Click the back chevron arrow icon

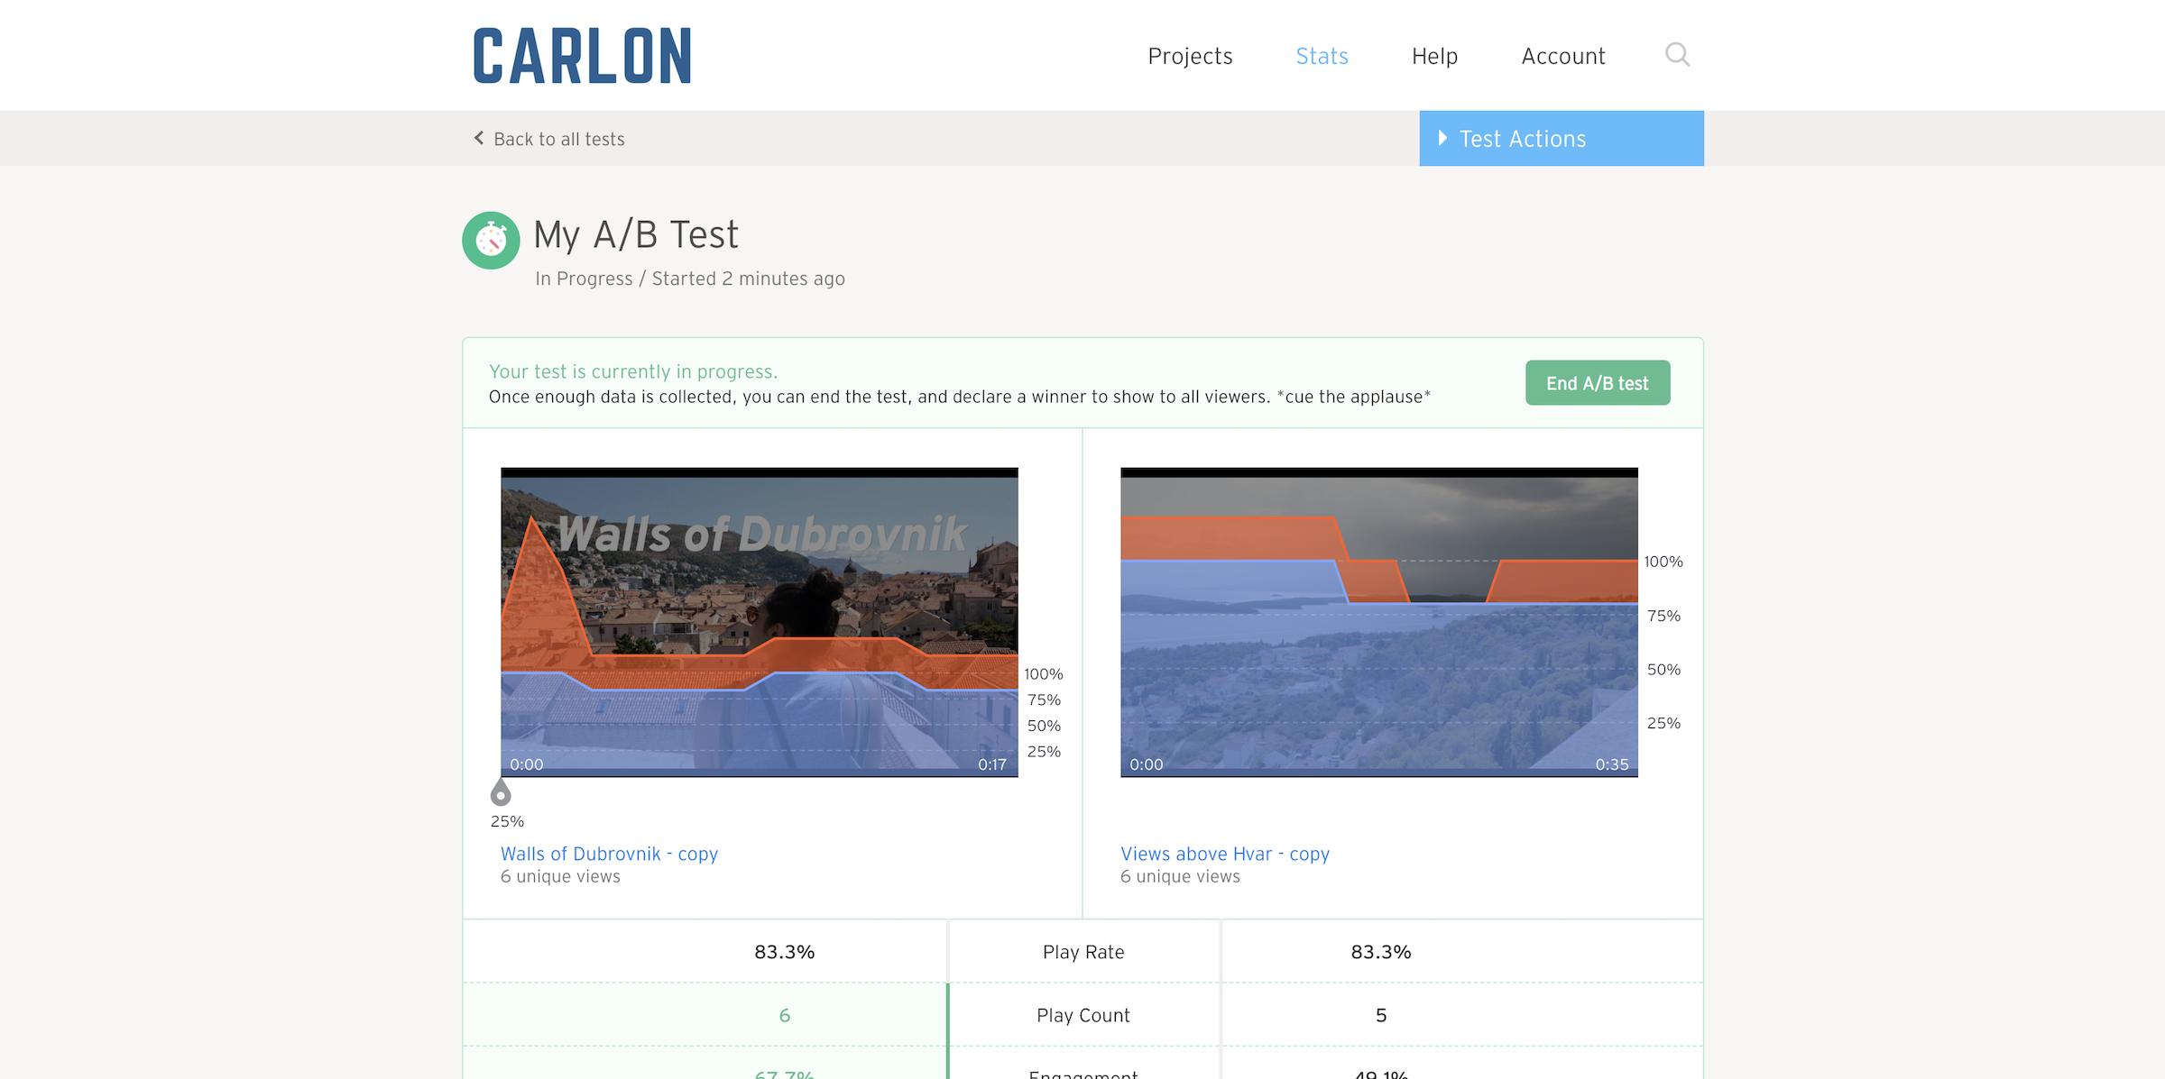479,138
